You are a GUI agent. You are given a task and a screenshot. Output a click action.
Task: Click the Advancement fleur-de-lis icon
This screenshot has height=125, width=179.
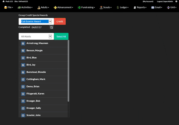[55, 7]
